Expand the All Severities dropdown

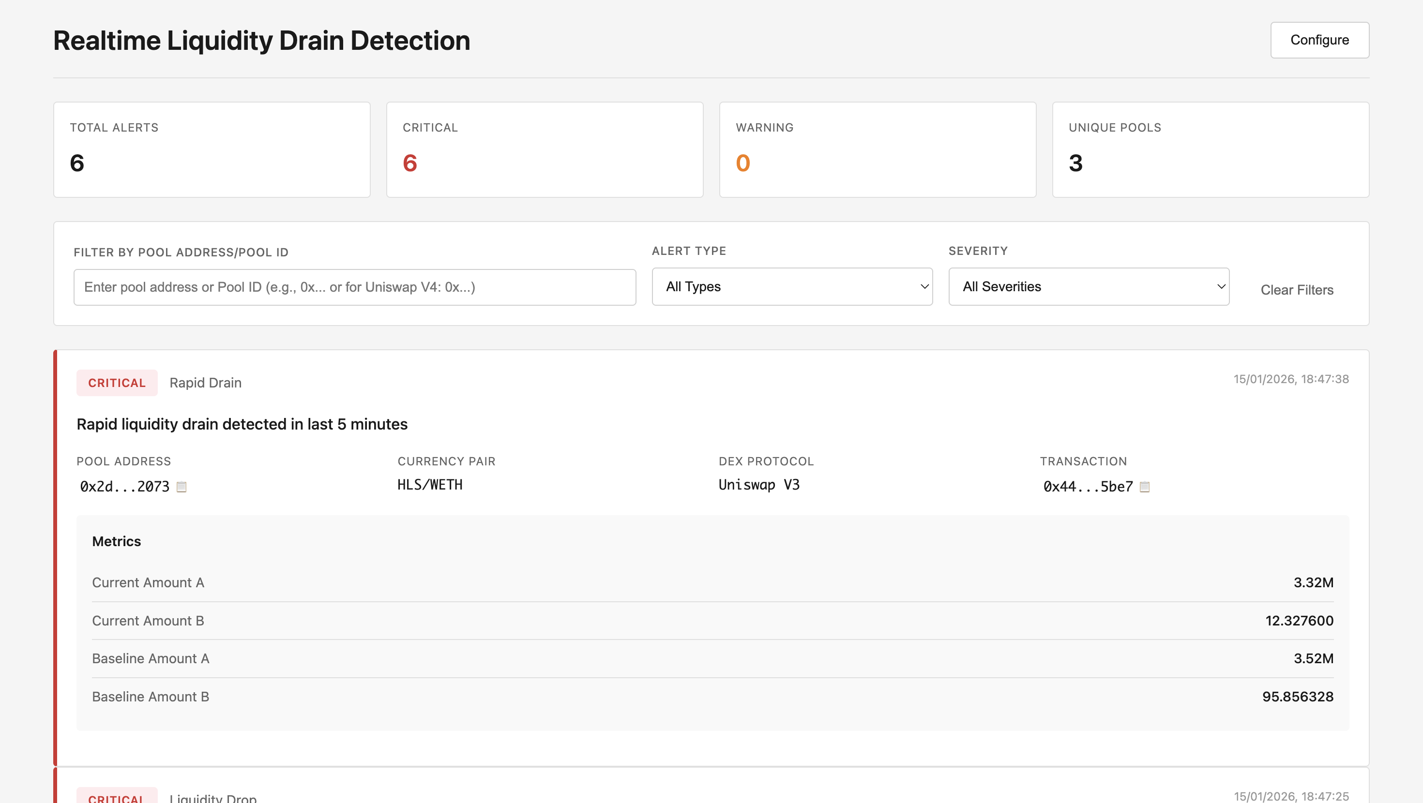[x=1088, y=287]
